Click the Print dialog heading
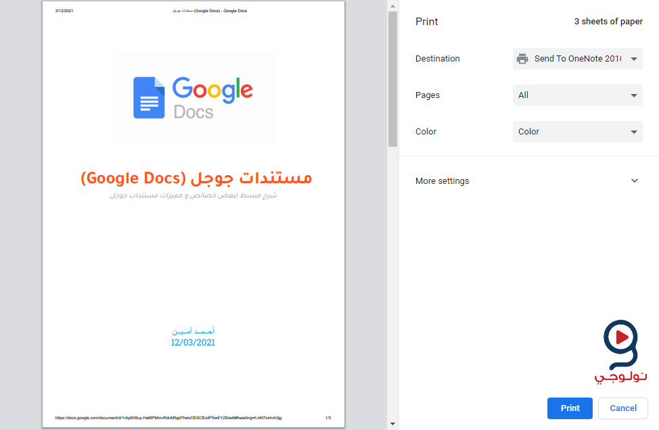Viewport: 659px width, 430px height. [426, 22]
